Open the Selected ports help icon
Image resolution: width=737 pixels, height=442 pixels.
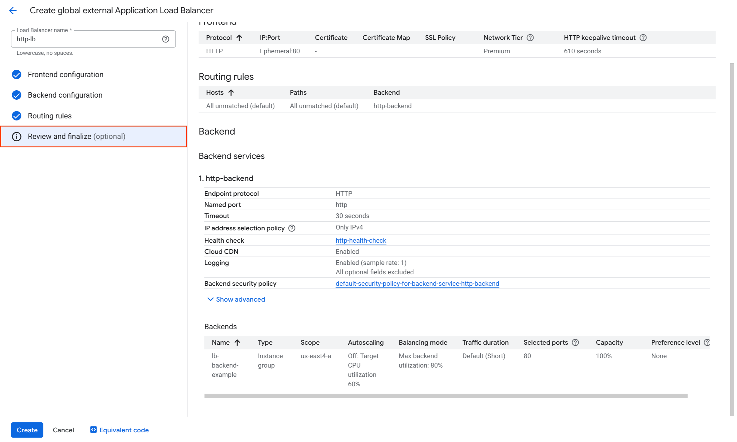click(575, 342)
